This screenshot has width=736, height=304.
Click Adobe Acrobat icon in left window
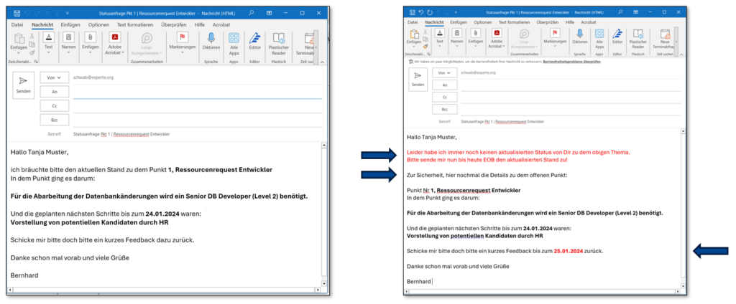click(x=114, y=37)
